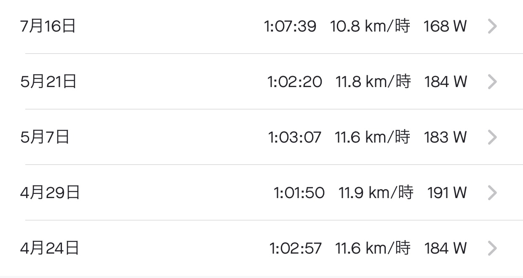Click the 1:07:39 duration value
Image resolution: width=523 pixels, height=278 pixels.
click(290, 26)
